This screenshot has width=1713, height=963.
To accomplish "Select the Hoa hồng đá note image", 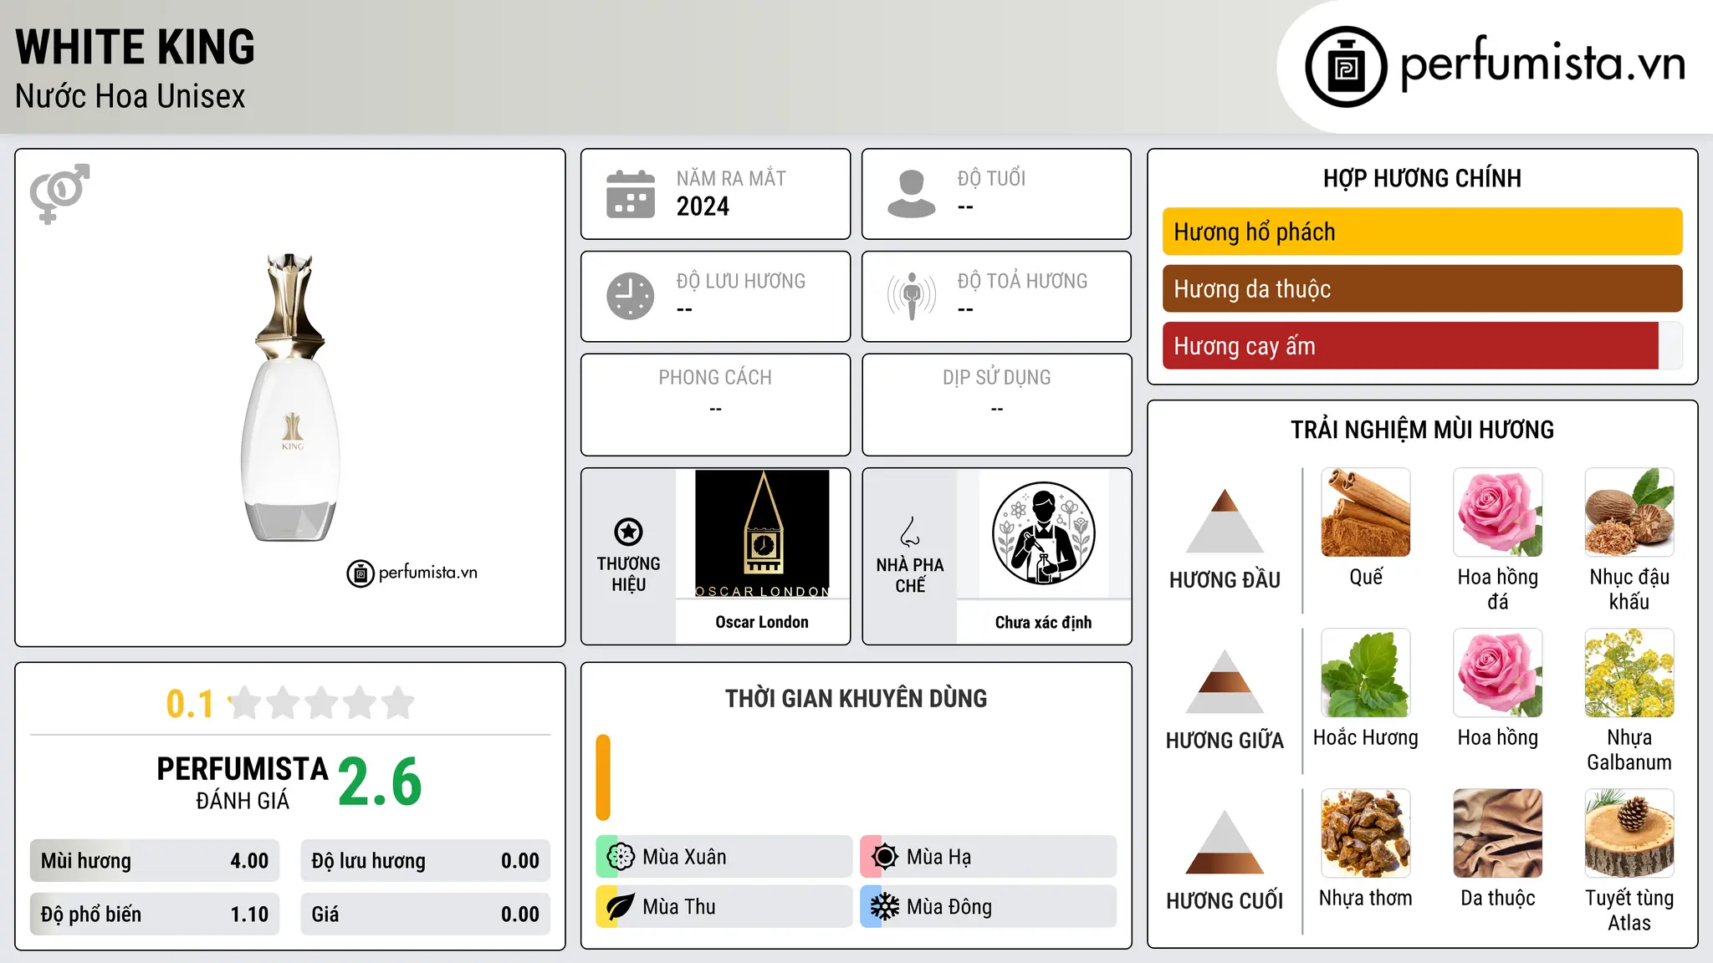I will click(1498, 512).
